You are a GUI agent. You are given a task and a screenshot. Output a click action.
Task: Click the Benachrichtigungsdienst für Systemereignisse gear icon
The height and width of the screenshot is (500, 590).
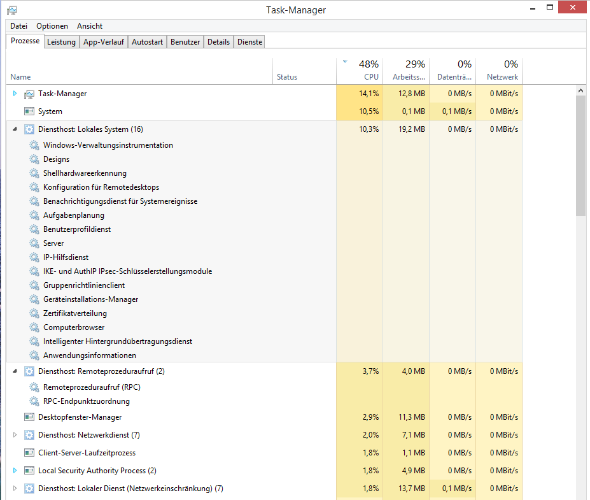tap(34, 201)
